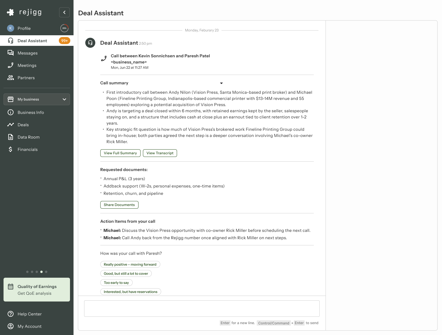Viewport: 442px width, 335px height.
Task: Click the phone icon beside call details
Action: (x=104, y=58)
